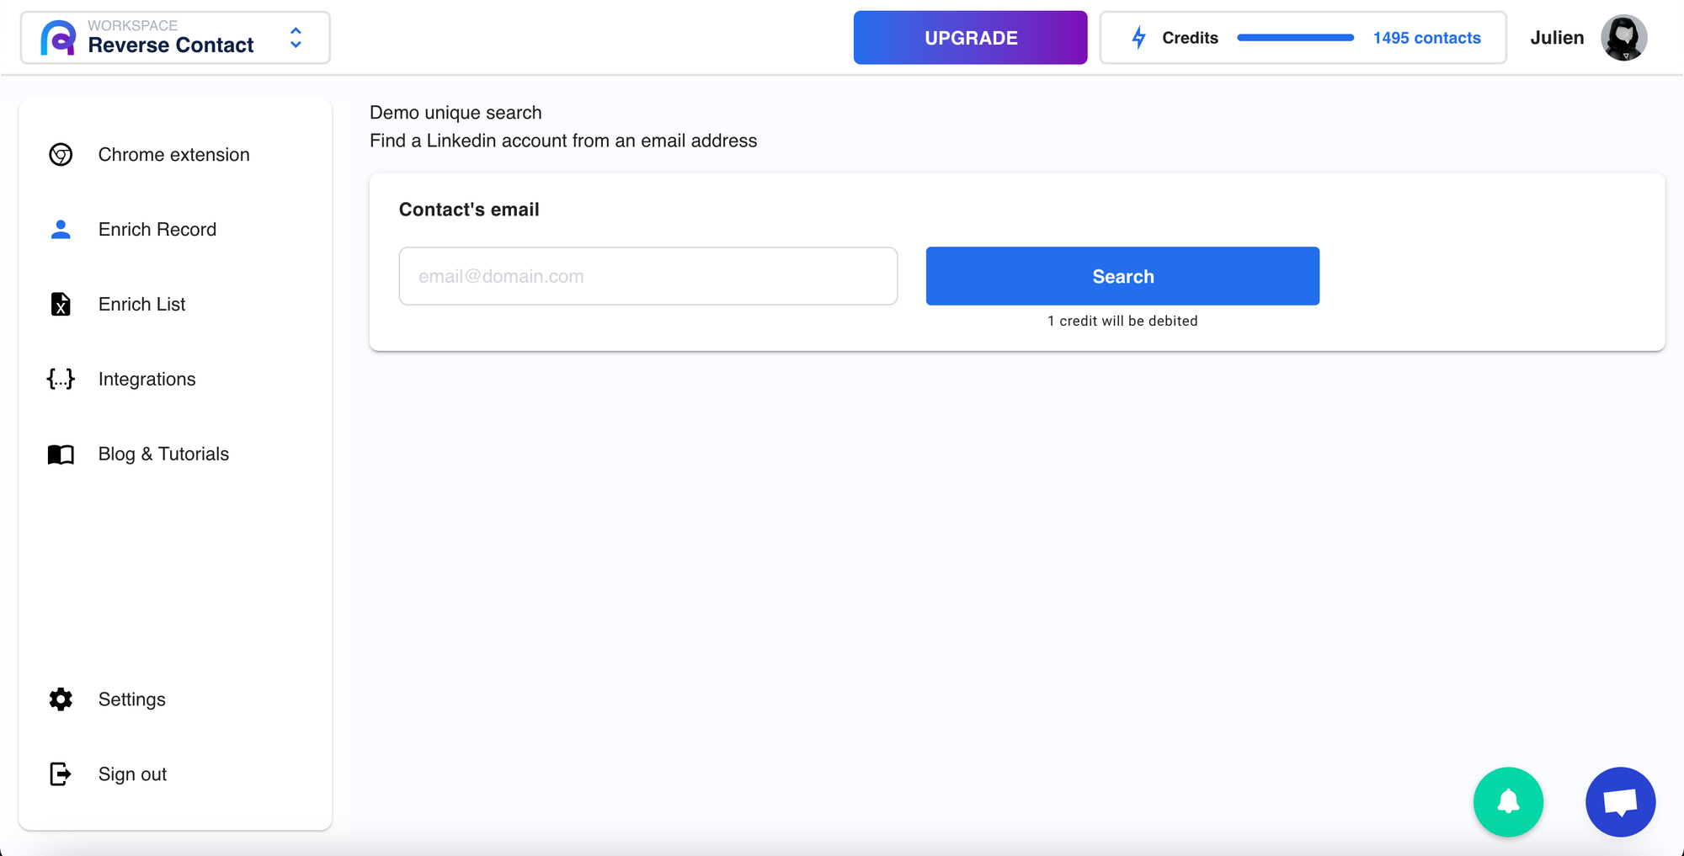1684x856 pixels.
Task: Click the UPGRADE button
Action: point(970,38)
